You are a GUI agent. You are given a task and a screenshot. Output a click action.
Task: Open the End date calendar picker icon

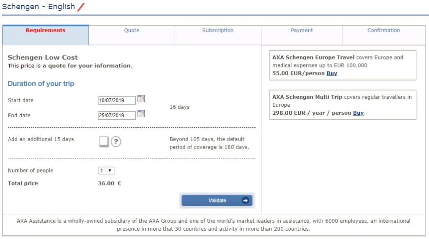click(141, 114)
